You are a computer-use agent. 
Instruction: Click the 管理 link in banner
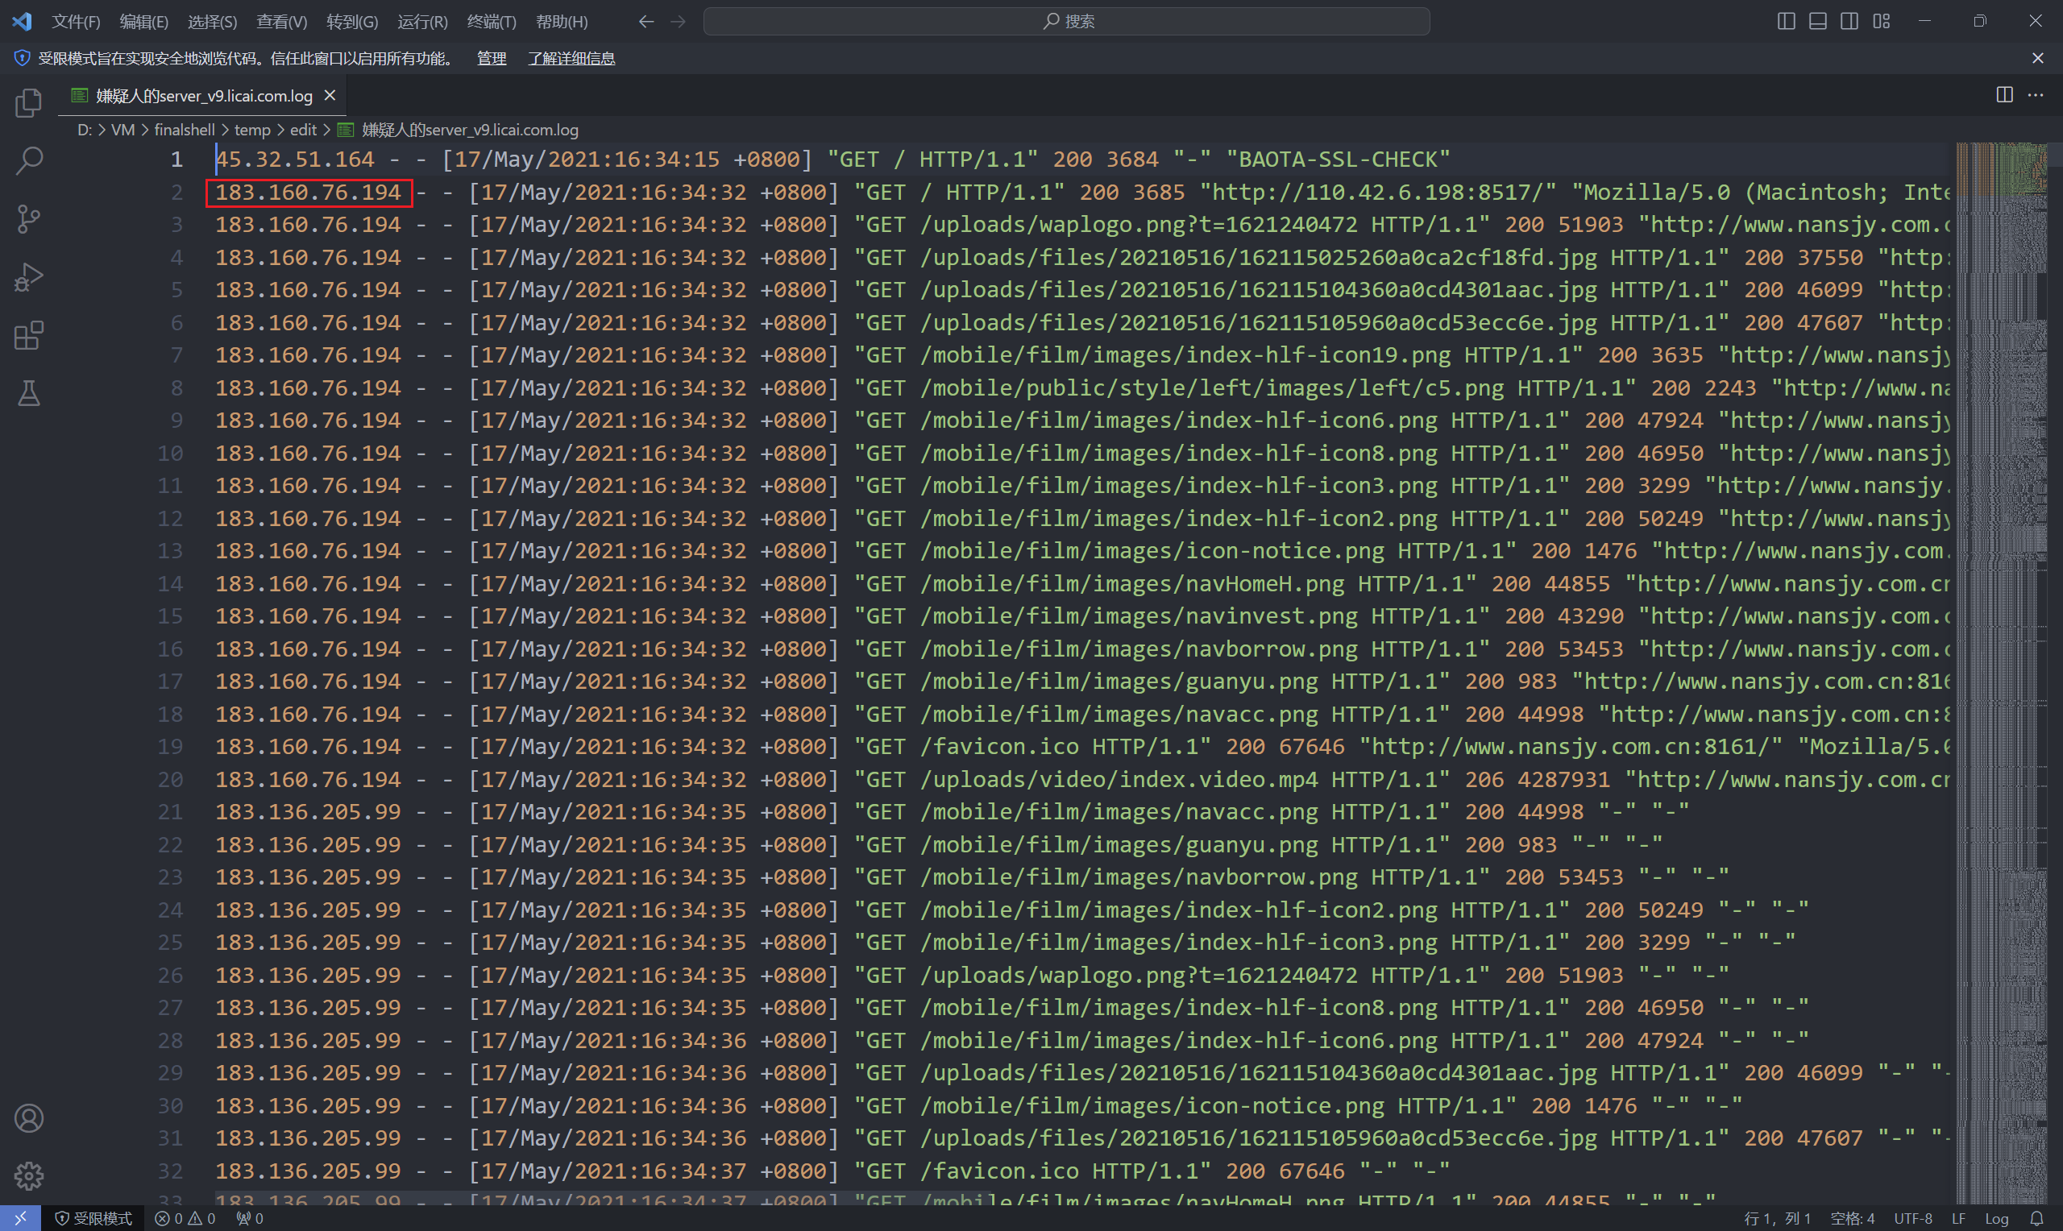coord(491,58)
